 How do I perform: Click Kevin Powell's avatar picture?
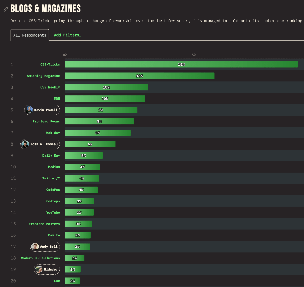pos(29,110)
